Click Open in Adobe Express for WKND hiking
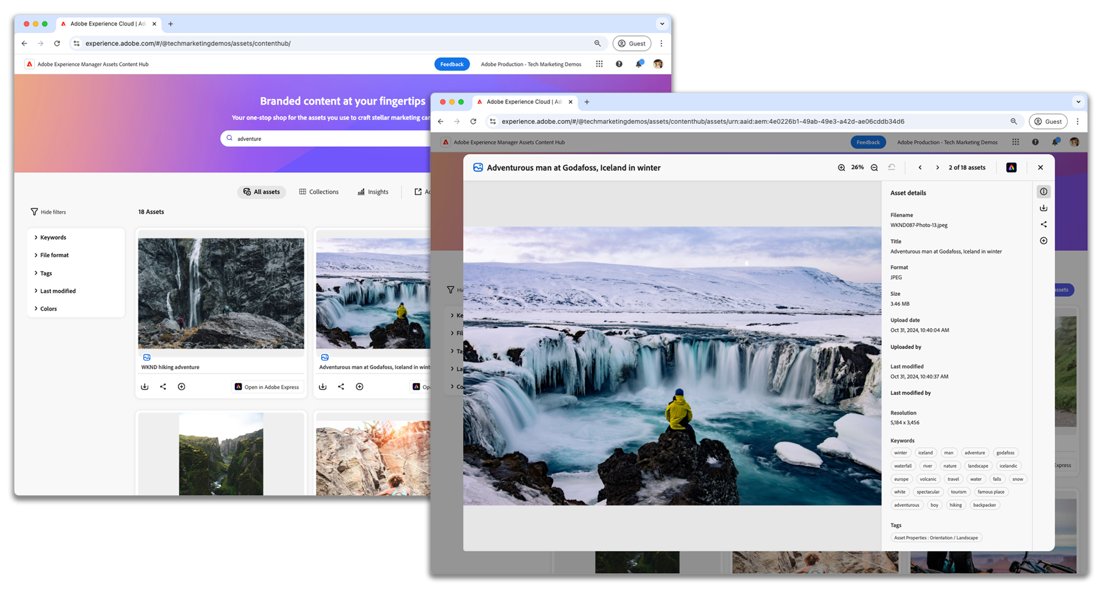The width and height of the screenshot is (1102, 589). click(x=267, y=387)
